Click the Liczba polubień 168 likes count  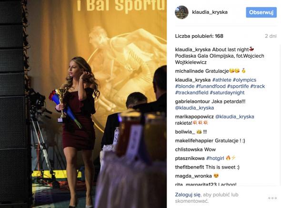199,36
